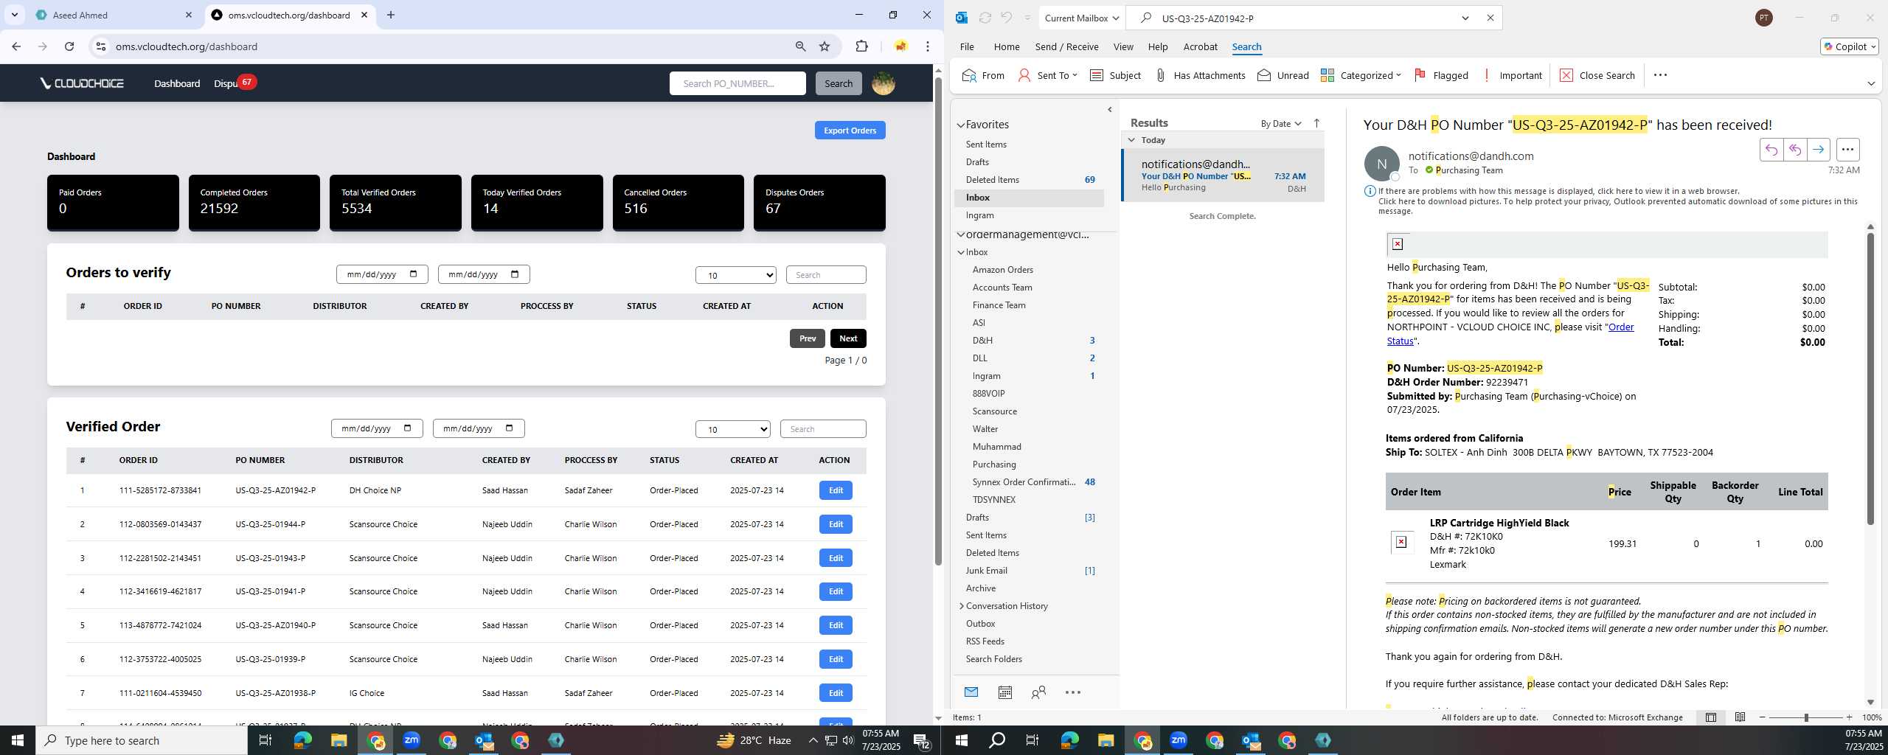Collapse the Today results group
1888x755 pixels.
tap(1132, 140)
